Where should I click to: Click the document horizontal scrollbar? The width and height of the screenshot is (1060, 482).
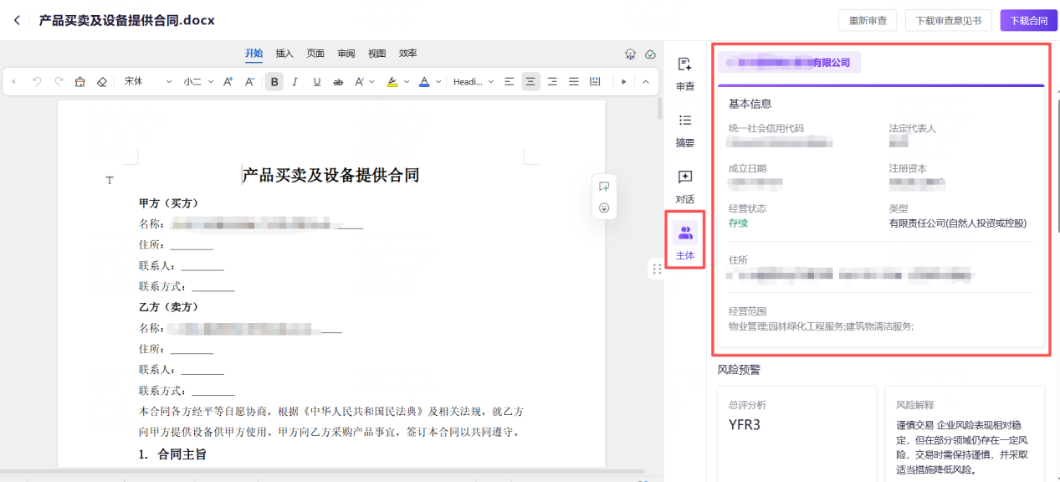pos(322,471)
